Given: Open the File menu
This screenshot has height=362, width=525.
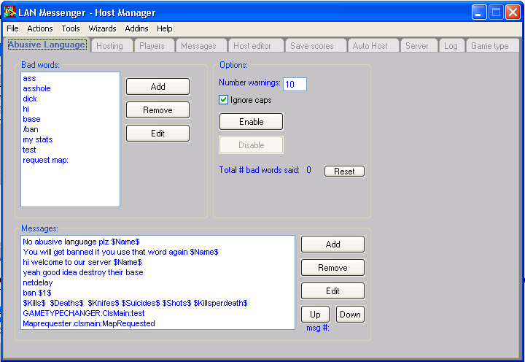Looking at the screenshot, I should click(x=12, y=28).
